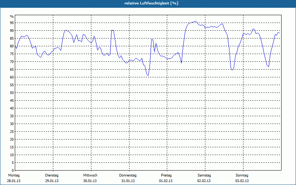
Task: Click the date 02.02.13
Action: click(204, 181)
